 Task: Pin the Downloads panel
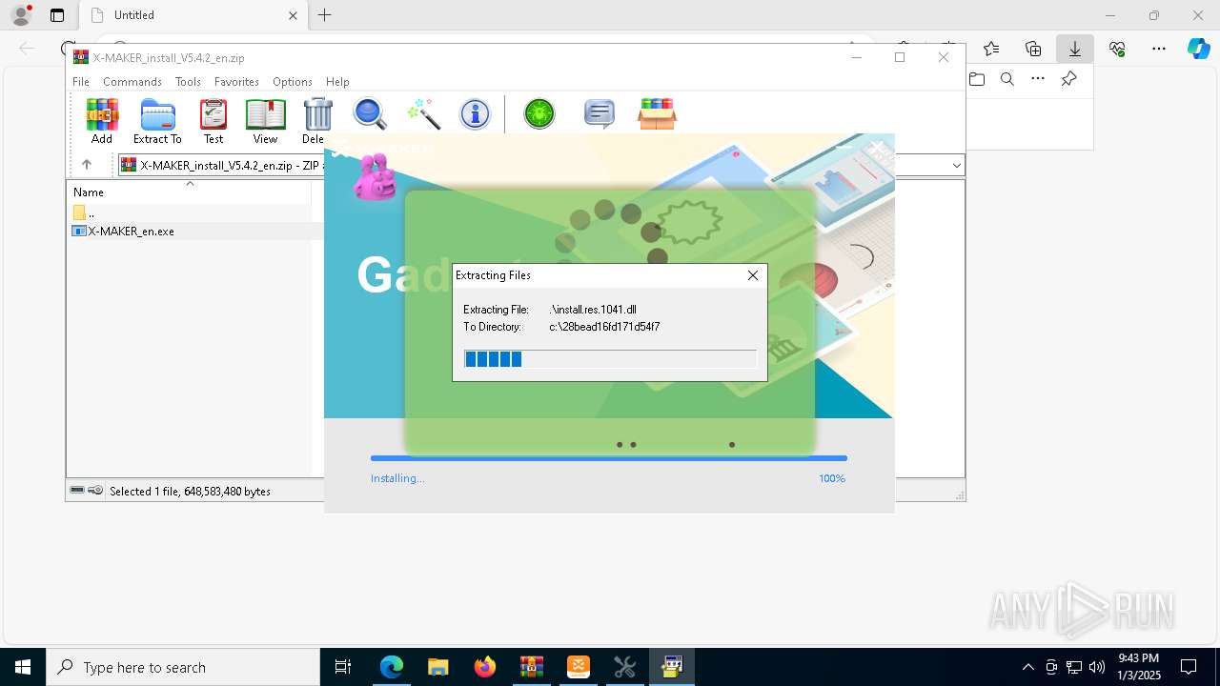(1069, 79)
